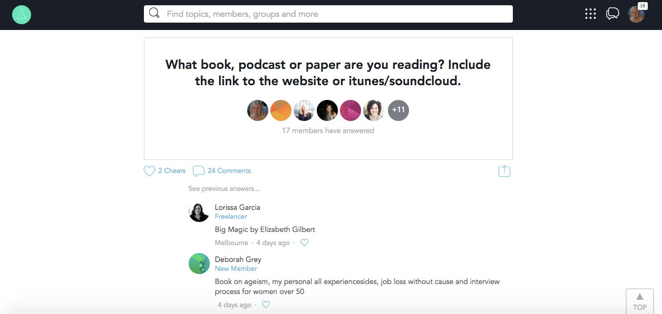Click the speech bubble comments icon
The height and width of the screenshot is (314, 662).
tap(199, 171)
